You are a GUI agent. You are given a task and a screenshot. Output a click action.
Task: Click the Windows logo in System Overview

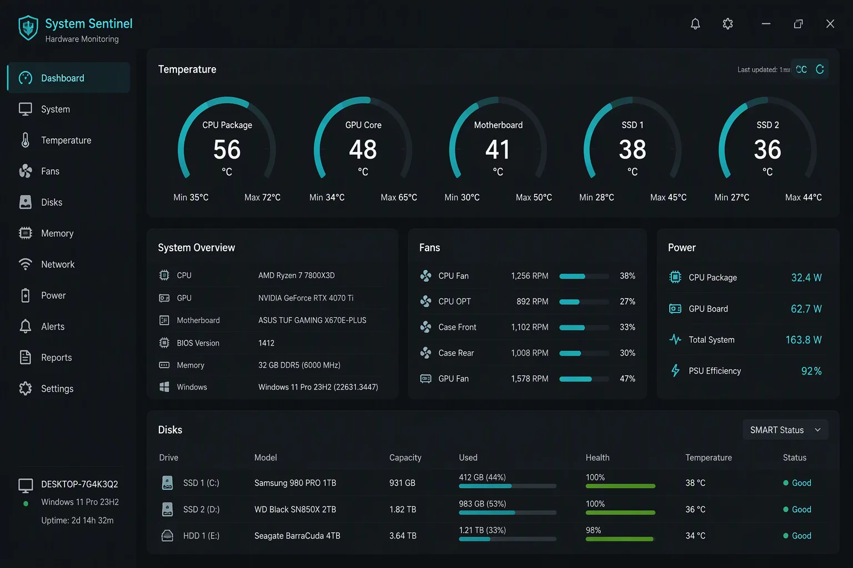[x=164, y=387]
